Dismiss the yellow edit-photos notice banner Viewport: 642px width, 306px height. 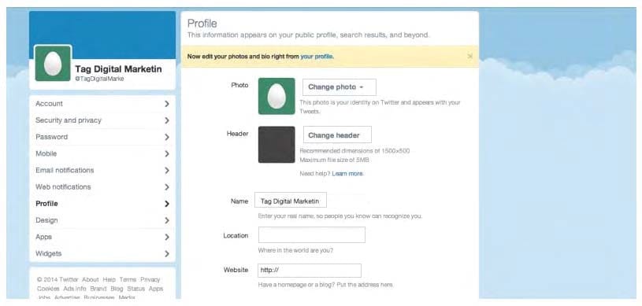(470, 57)
